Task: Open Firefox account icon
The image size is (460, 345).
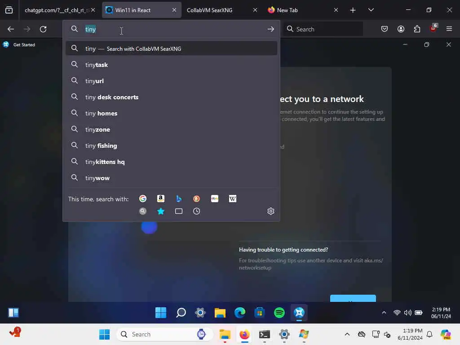Action: tap(401, 29)
